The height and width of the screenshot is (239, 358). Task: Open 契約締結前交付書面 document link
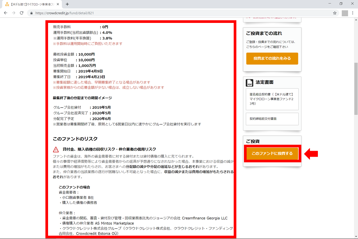coord(272,119)
